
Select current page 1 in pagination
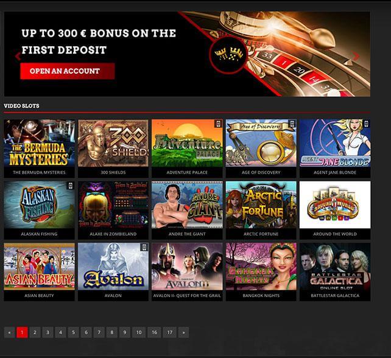(x=22, y=332)
